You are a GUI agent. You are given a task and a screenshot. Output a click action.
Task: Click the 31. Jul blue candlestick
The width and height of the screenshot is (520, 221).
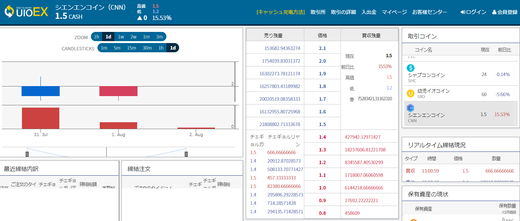[x=40, y=91]
